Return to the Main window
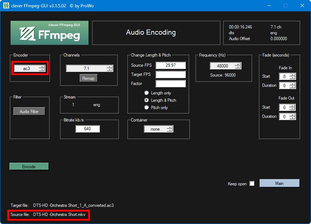The image size is (311, 224). click(x=279, y=183)
